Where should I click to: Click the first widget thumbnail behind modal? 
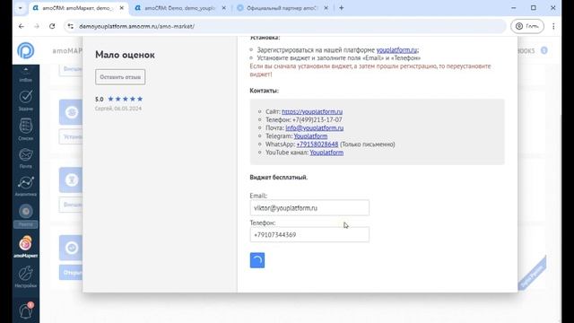click(71, 112)
